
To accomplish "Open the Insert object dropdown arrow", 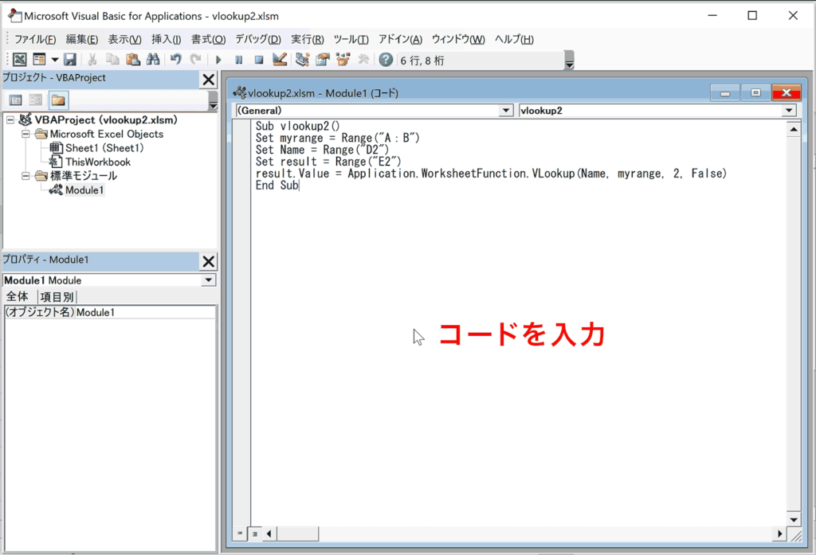I will [x=55, y=60].
